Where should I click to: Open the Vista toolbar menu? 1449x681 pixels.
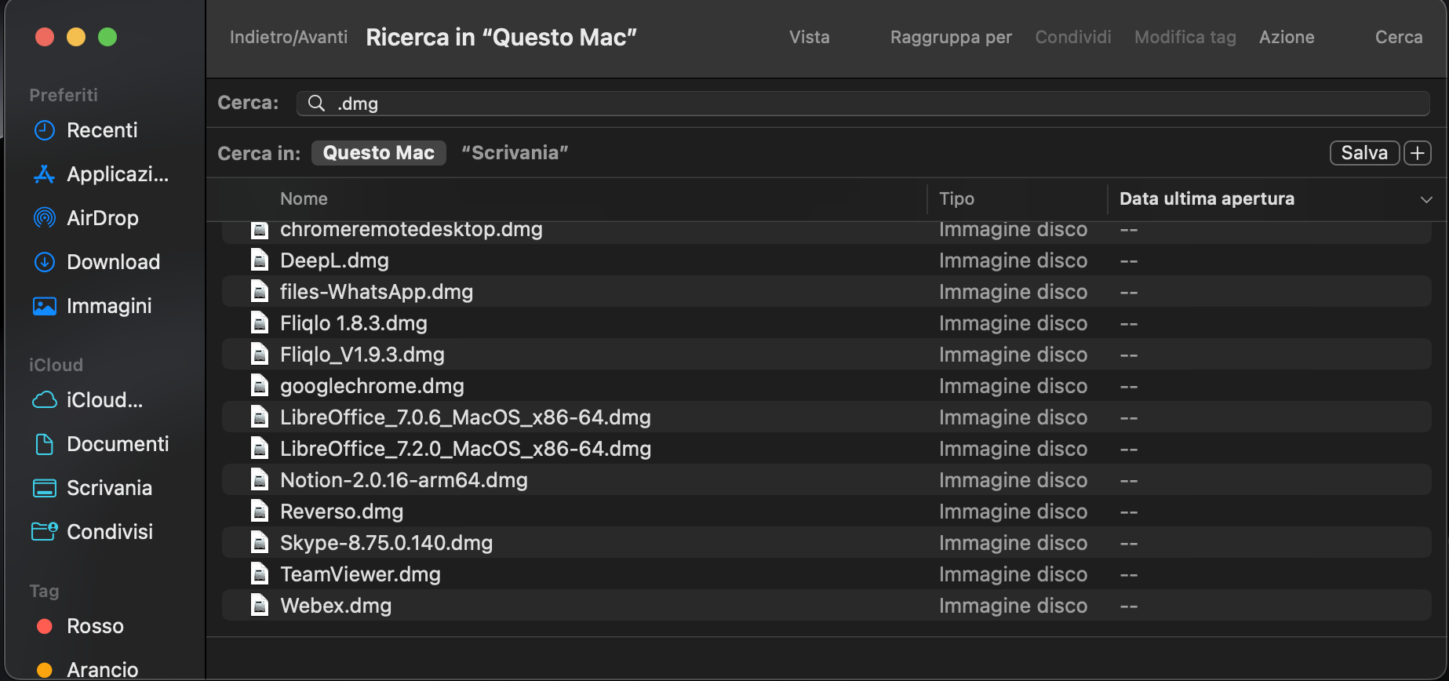(810, 38)
